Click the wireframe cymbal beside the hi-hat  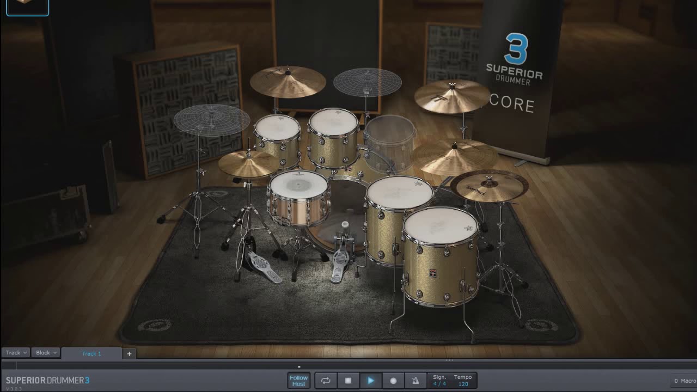coord(211,120)
